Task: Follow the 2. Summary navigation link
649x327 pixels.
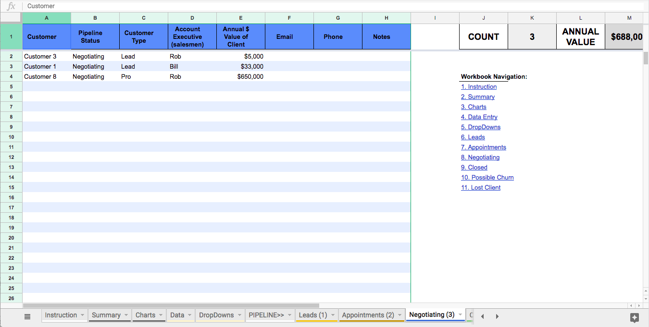Action: (478, 97)
